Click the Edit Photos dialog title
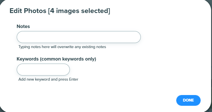 (60, 11)
